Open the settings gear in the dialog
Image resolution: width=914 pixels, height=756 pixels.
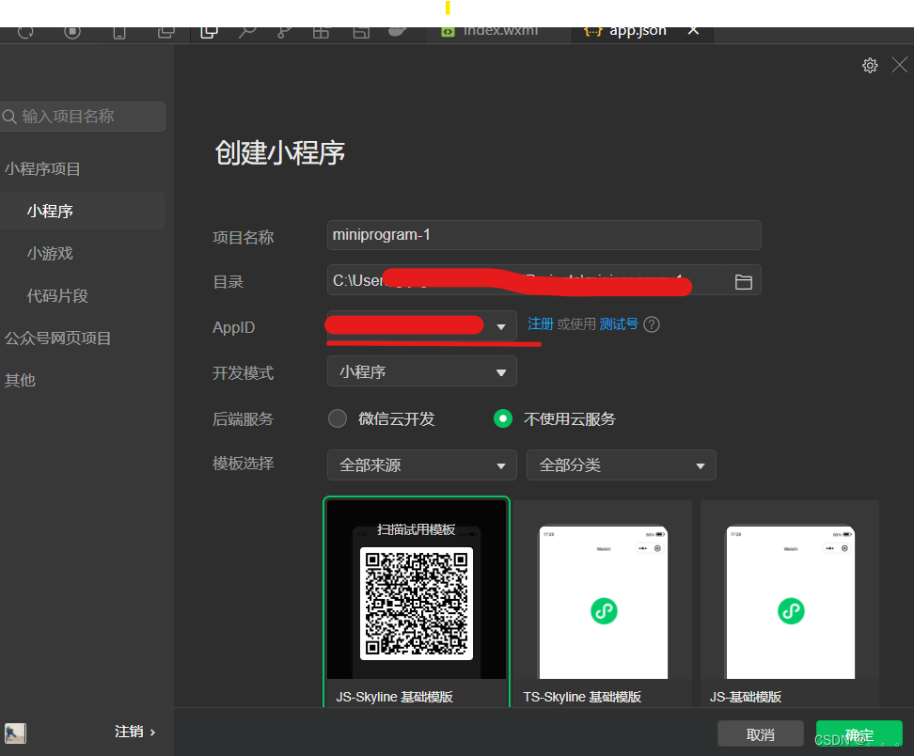870,65
